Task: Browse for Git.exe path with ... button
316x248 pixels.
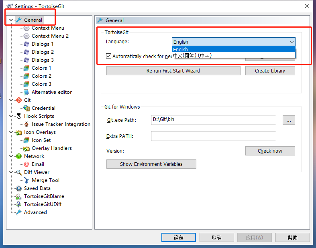Action: (289, 120)
